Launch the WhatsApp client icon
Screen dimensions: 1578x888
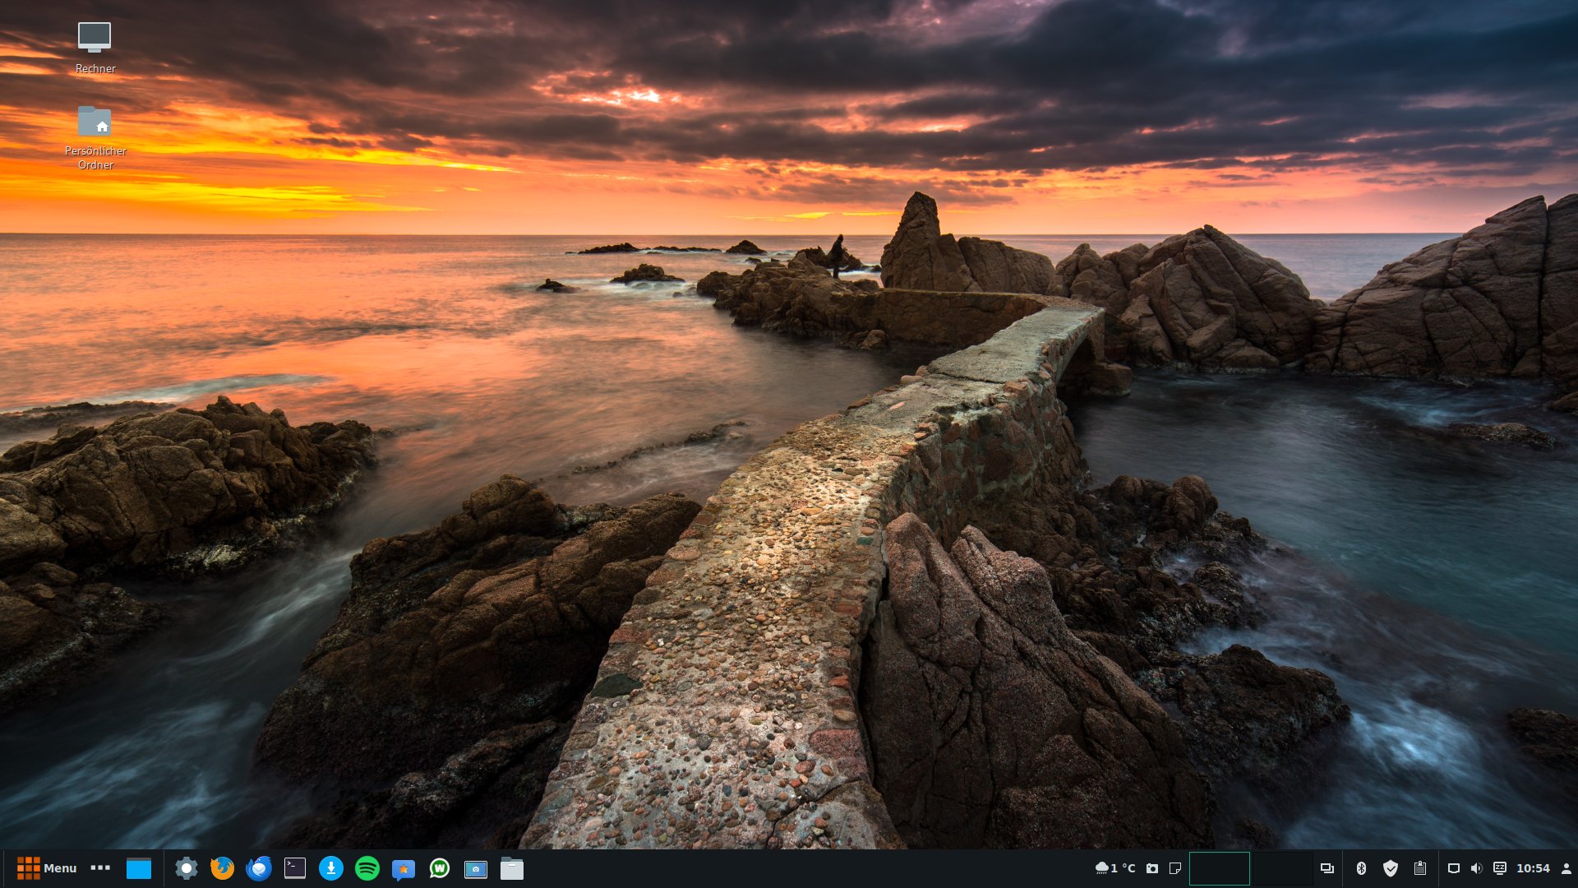439,868
